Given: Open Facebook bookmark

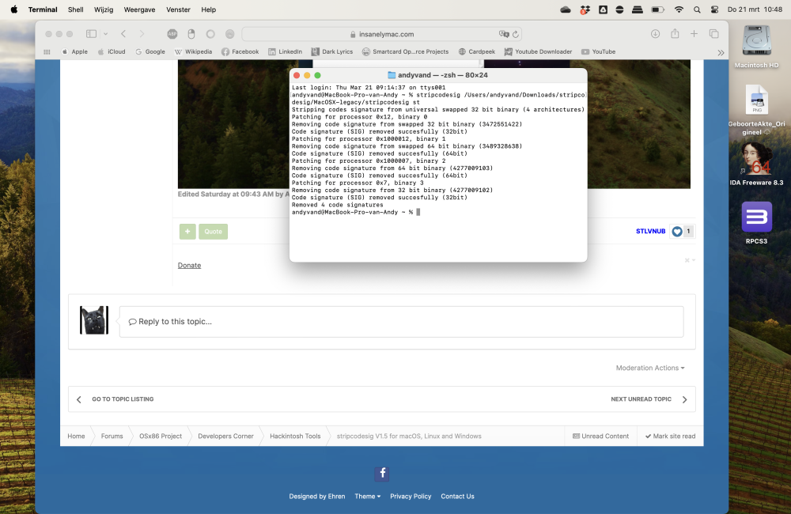Looking at the screenshot, I should tap(240, 51).
